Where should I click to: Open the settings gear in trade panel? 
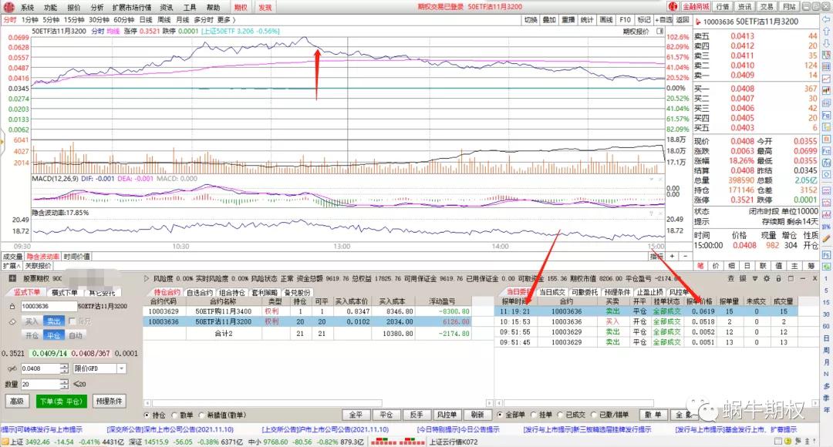coord(768,277)
